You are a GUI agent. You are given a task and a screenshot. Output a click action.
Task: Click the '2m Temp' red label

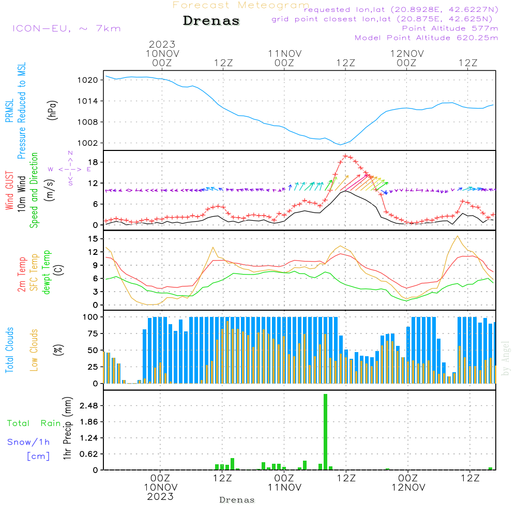coord(21,275)
